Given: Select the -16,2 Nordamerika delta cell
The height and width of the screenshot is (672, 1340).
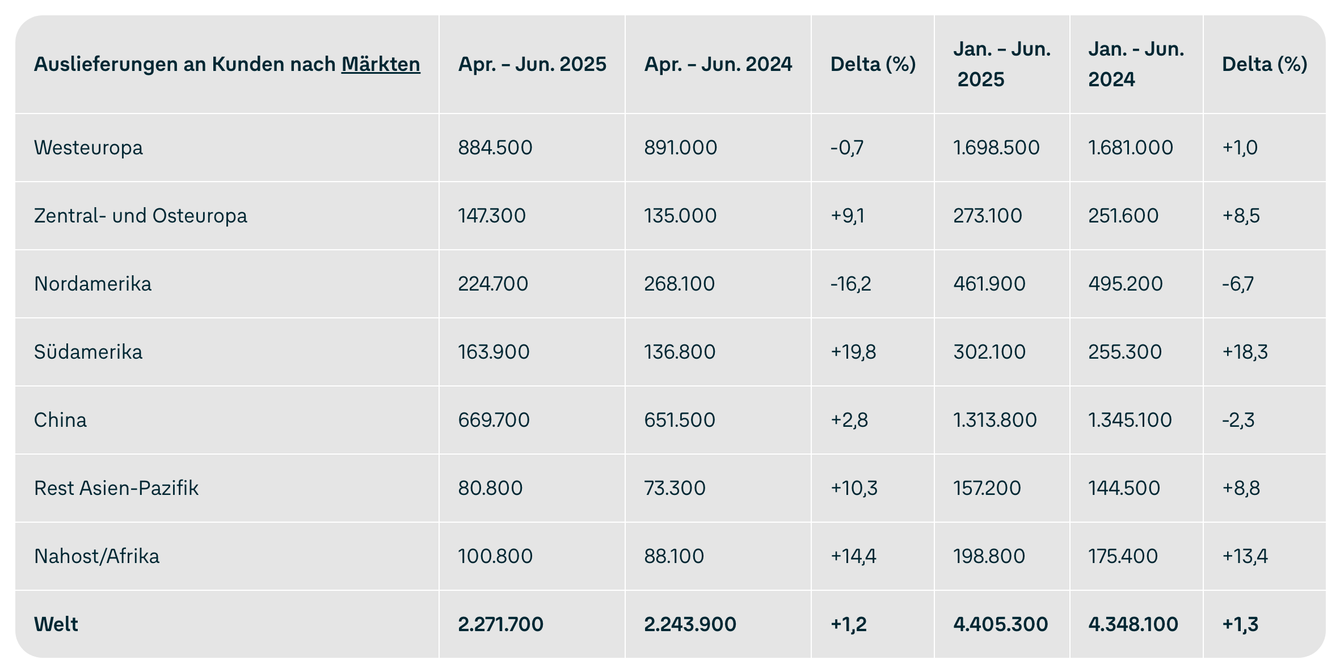Looking at the screenshot, I should click(850, 284).
